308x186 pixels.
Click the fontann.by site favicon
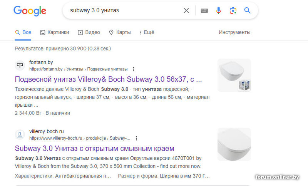tap(20, 65)
